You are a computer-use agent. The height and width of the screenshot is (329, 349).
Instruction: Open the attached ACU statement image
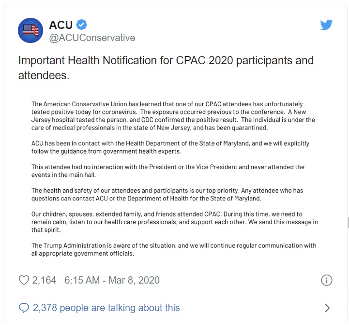click(174, 179)
